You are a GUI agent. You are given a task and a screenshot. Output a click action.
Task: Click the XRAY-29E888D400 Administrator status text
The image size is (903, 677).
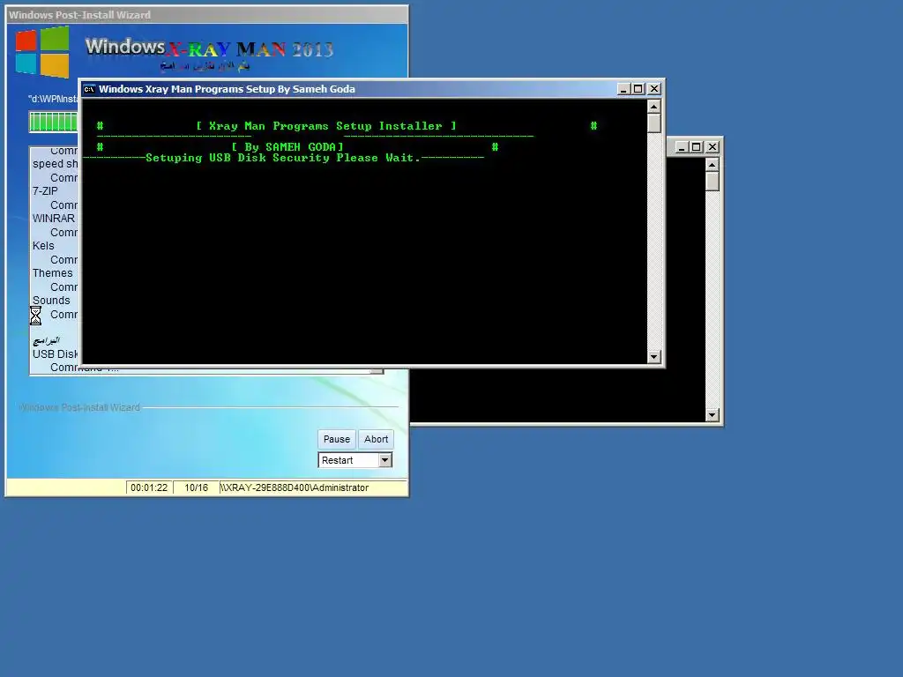click(x=295, y=487)
